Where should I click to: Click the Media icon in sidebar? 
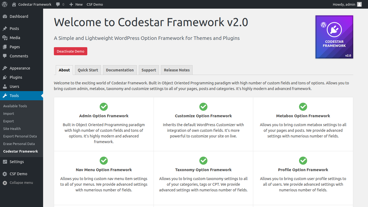(x=5, y=38)
